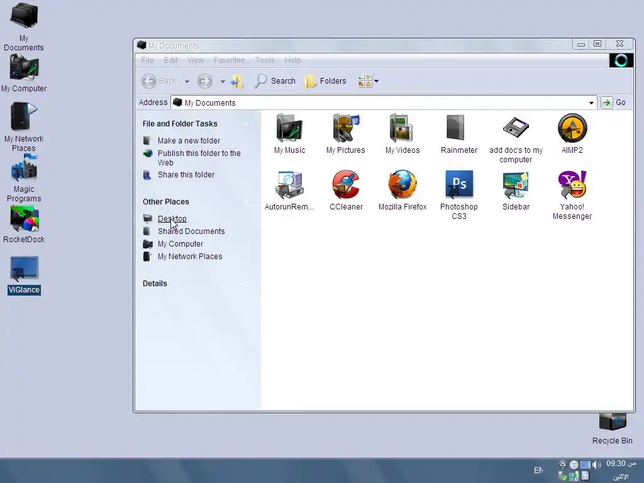Toggle the Folders pane
The height and width of the screenshot is (483, 644).
[325, 81]
